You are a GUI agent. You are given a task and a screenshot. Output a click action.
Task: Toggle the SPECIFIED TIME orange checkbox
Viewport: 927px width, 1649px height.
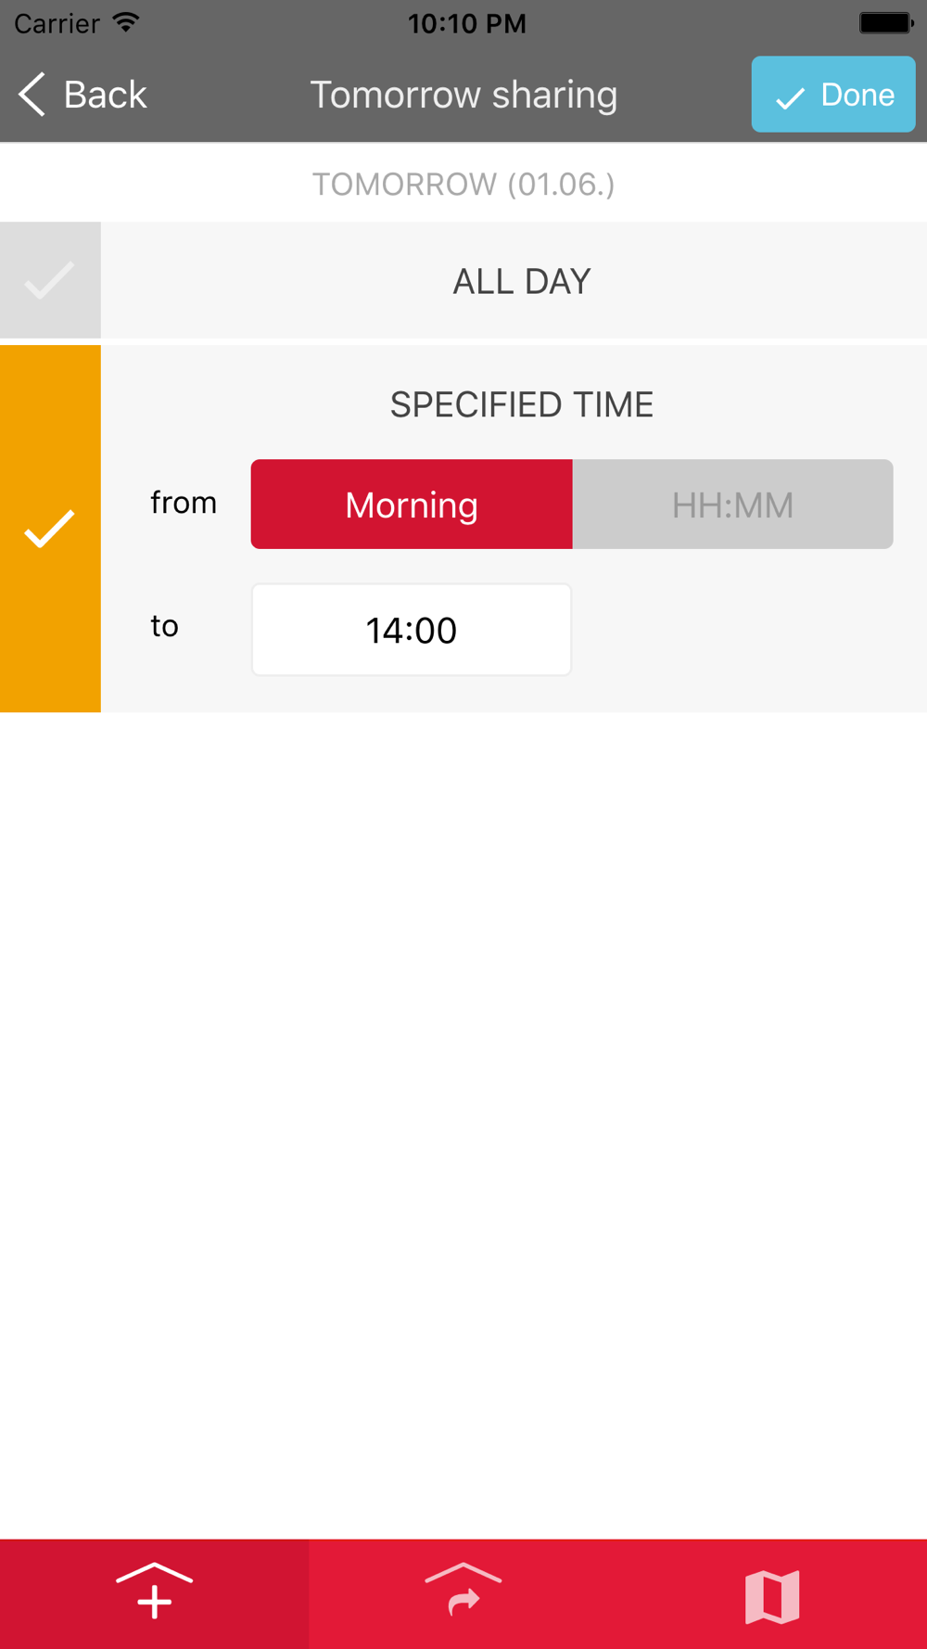click(50, 529)
